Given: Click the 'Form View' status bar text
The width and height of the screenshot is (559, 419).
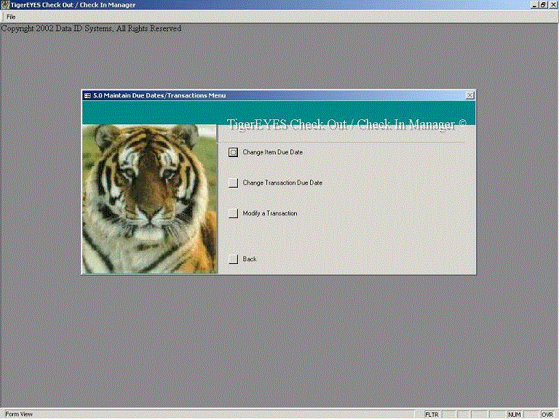Looking at the screenshot, I should click(19, 414).
